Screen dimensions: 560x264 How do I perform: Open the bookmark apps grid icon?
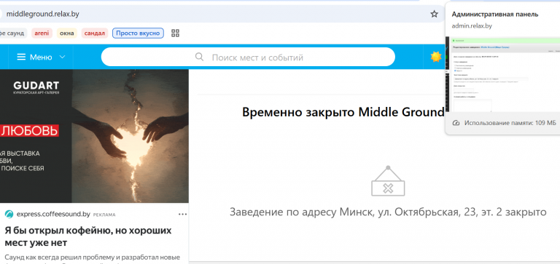pos(175,33)
